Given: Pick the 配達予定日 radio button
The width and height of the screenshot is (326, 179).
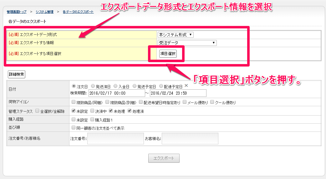Looking at the screenshot, I should pos(161,86).
